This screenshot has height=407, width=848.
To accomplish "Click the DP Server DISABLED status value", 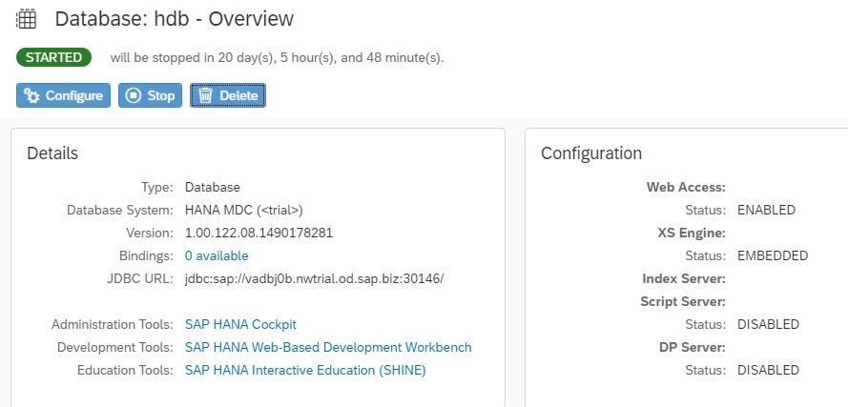I will [x=769, y=370].
